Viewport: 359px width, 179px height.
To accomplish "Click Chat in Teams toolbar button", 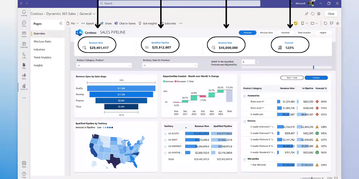I will pos(125,23).
